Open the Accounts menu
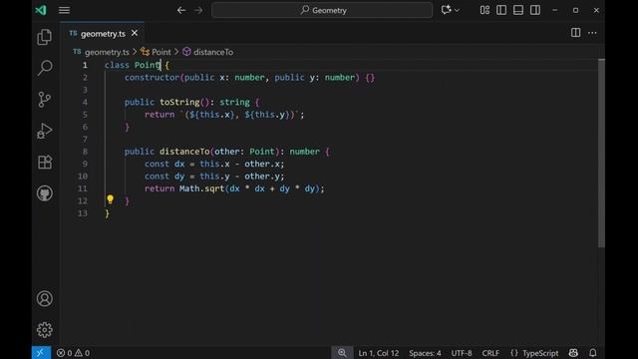 pyautogui.click(x=45, y=299)
